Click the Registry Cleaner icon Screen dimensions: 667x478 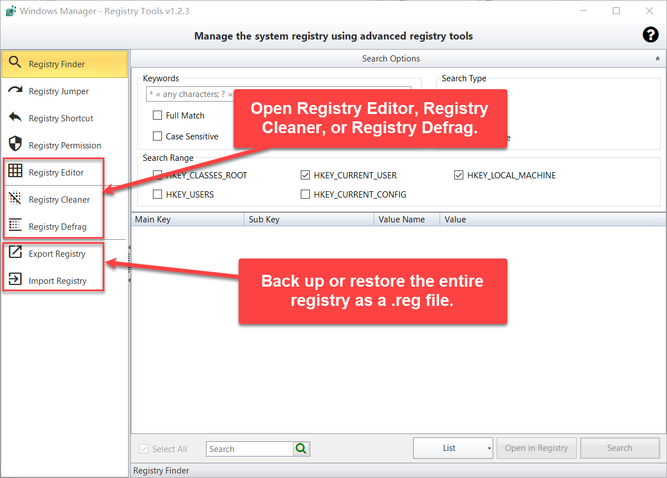15,198
